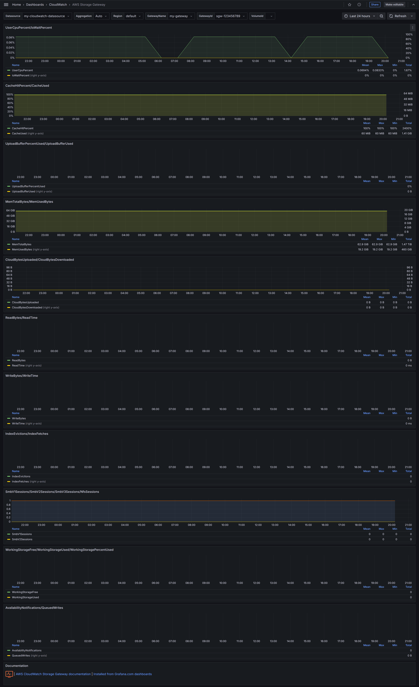Toggle CacheHitPercent series visibility
The height and width of the screenshot is (687, 419).
[x=23, y=128]
